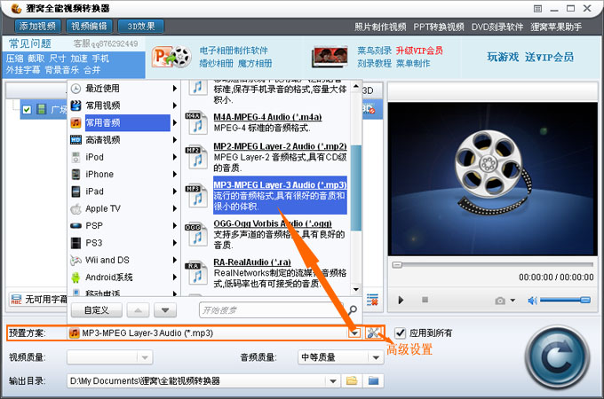Click the 玩游戏 送VIP会员 banner
The height and width of the screenshot is (399, 604).
(x=530, y=57)
